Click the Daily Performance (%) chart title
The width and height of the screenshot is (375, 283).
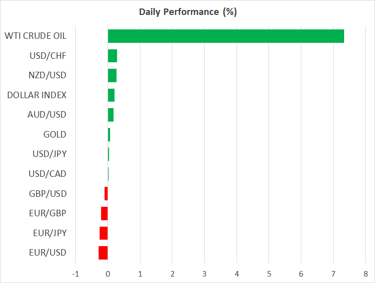[x=187, y=12]
